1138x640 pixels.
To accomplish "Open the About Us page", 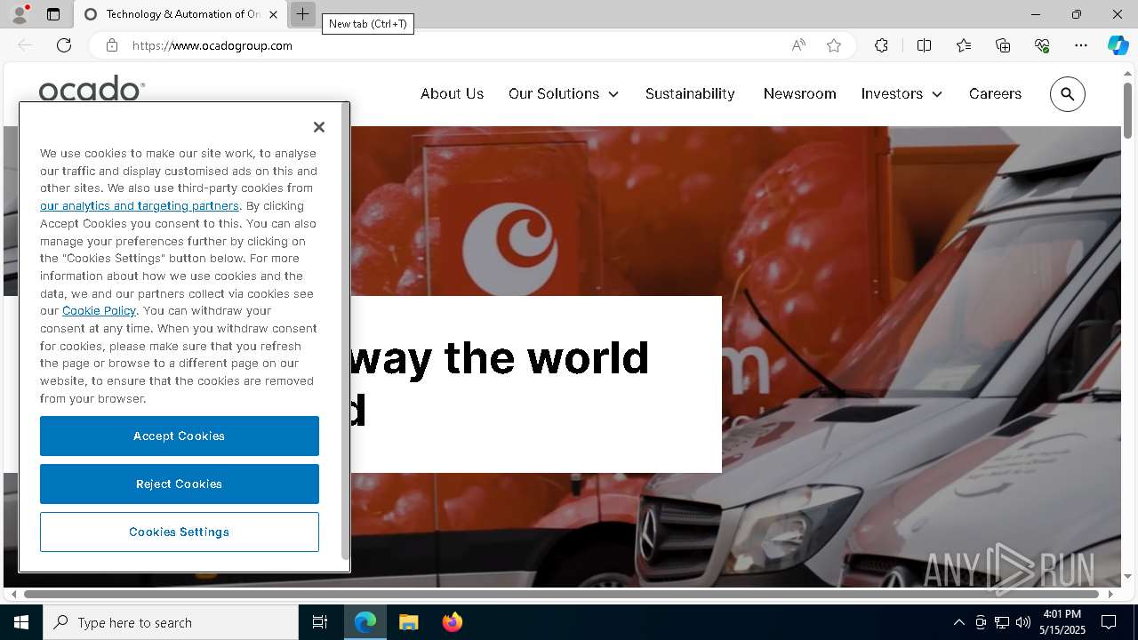I will click(452, 93).
